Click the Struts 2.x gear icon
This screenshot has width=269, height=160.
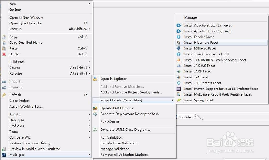click(x=179, y=31)
